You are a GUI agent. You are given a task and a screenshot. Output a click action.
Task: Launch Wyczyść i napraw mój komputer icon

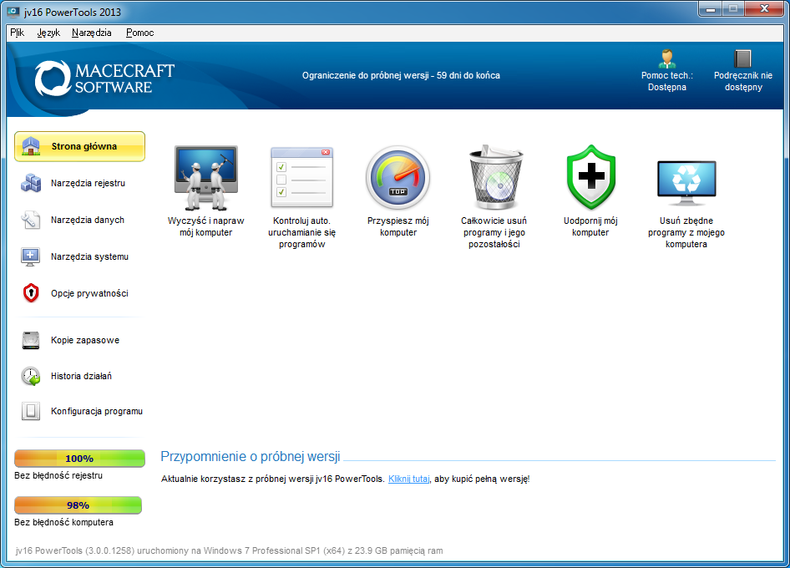tap(206, 178)
